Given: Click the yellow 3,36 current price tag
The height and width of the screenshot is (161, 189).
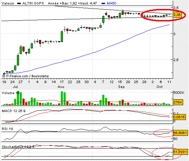Looking at the screenshot, I should [177, 15].
